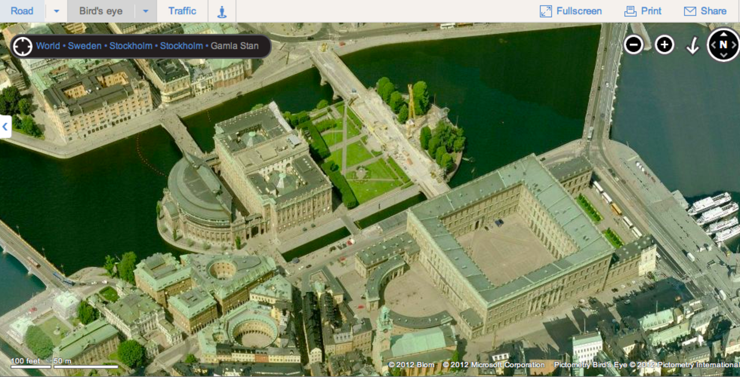This screenshot has width=740, height=377.
Task: Select the Share envelope icon
Action: 689,11
